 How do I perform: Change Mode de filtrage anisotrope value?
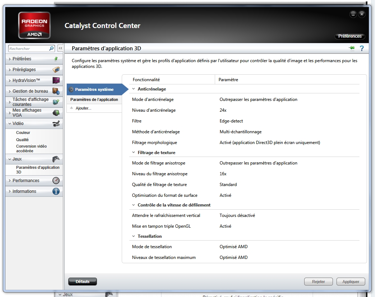(x=258, y=163)
